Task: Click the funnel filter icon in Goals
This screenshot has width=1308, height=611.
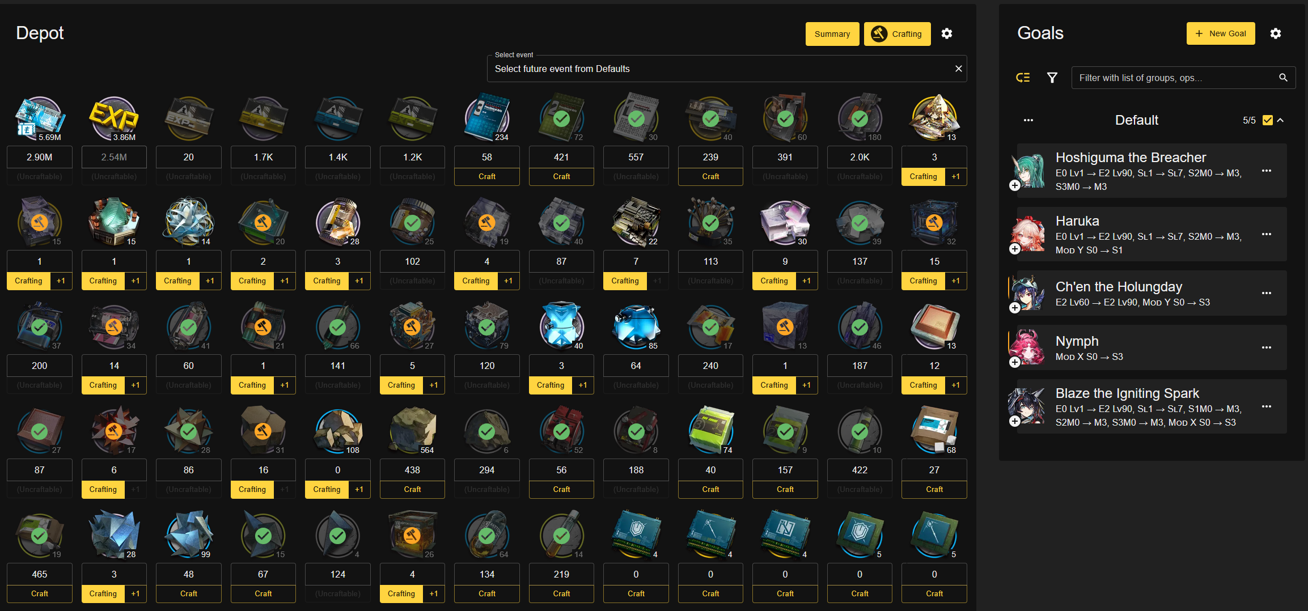Action: tap(1052, 78)
